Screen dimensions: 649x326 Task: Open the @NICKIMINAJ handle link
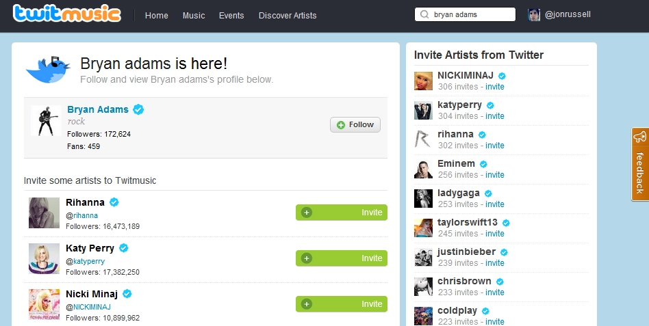88,307
